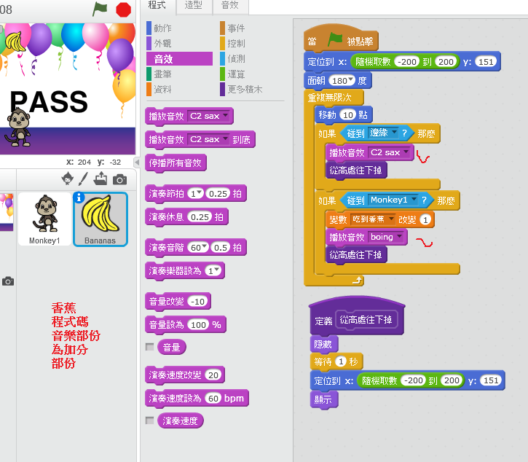
Task: Open instrument dropdown in 演奏樂器設為 block
Action: [x=216, y=270]
